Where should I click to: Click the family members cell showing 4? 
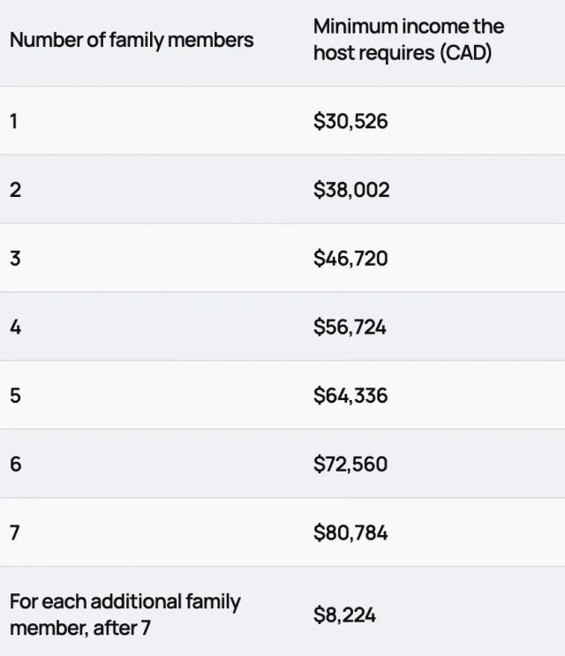[14, 328]
